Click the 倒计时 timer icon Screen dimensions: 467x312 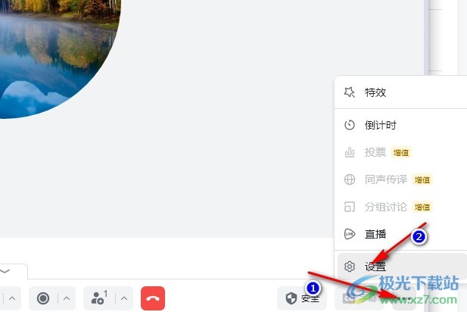pyautogui.click(x=350, y=125)
